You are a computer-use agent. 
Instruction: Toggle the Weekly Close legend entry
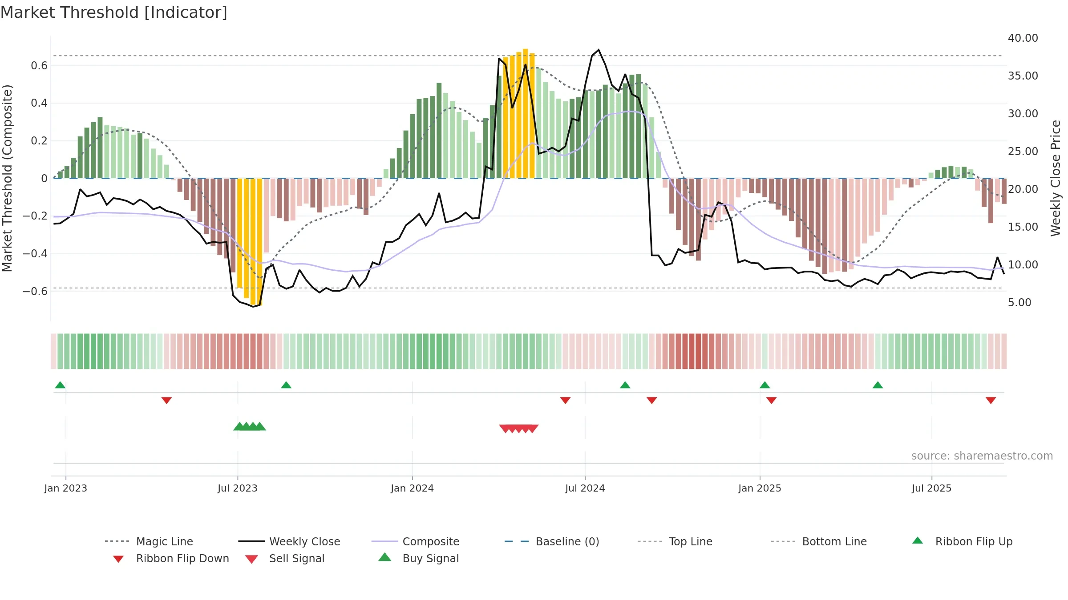click(x=289, y=541)
